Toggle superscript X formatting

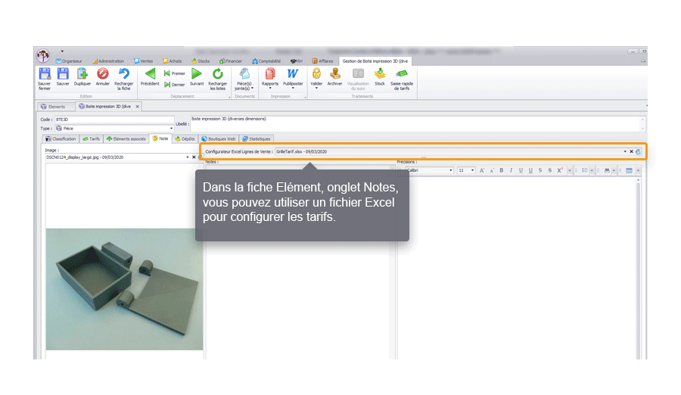pos(560,170)
